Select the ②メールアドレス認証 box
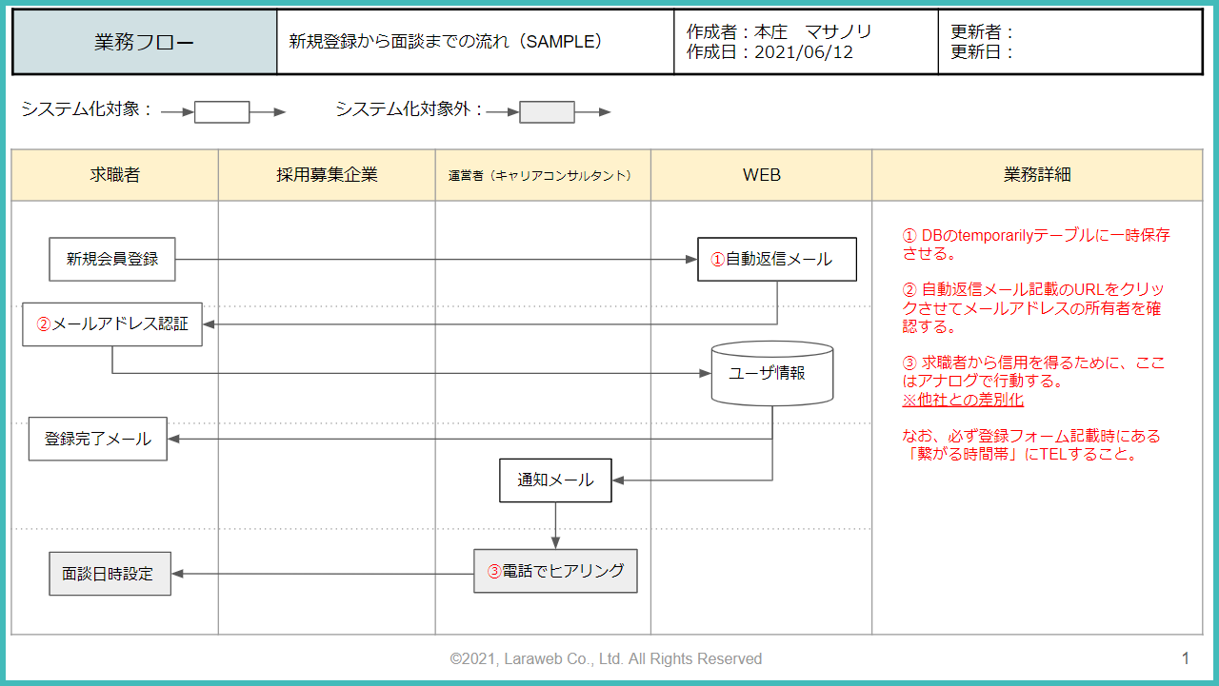Image resolution: width=1219 pixels, height=686 pixels. click(111, 323)
